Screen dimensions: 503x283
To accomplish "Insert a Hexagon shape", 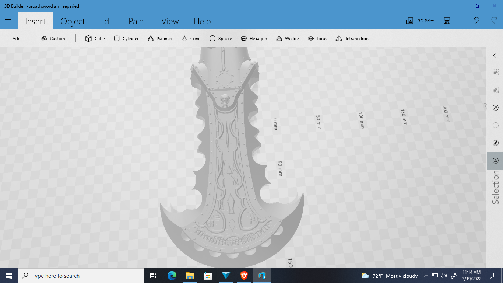I will tap(254, 38).
